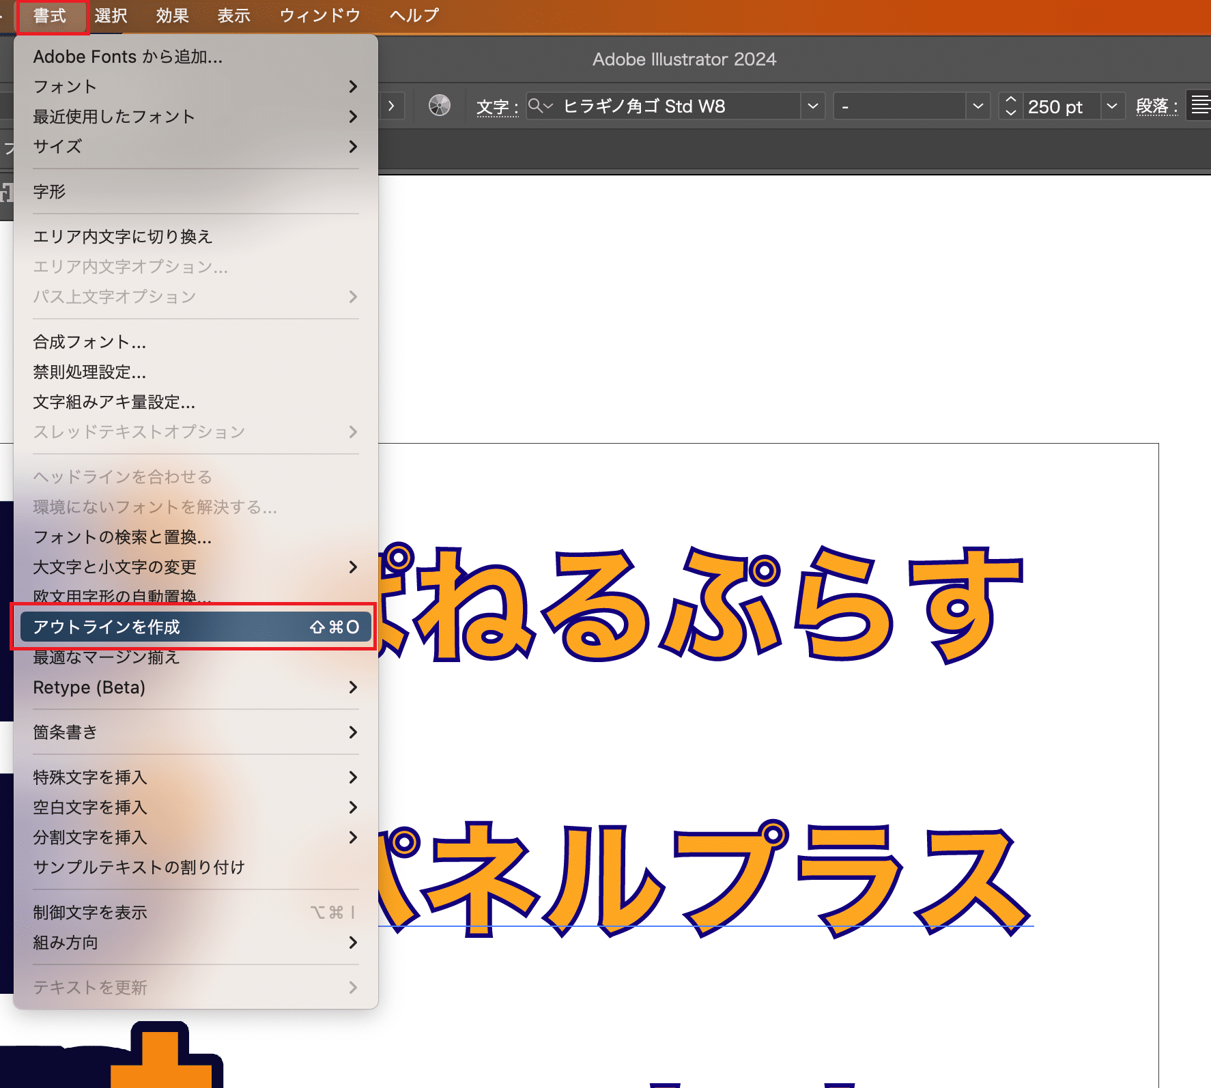Expand the Retype (Beta) submenu
The width and height of the screenshot is (1211, 1088).
tap(195, 687)
